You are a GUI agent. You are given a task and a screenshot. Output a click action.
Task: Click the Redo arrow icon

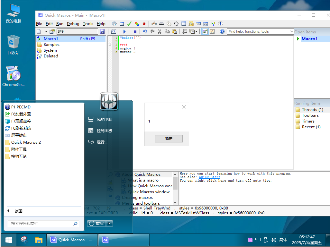pyautogui.click(x=152, y=31)
